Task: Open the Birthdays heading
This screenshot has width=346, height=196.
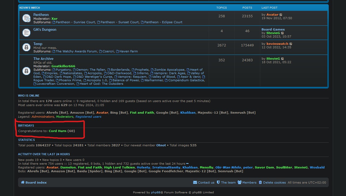Action: tap(26, 126)
